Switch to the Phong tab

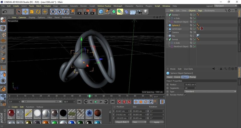(192, 77)
